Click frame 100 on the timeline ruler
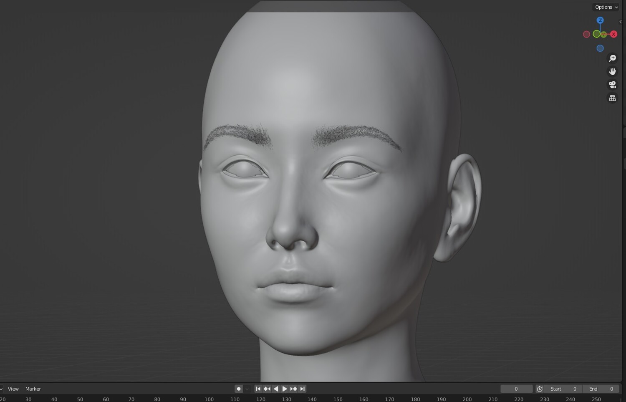The height and width of the screenshot is (402, 626). [209, 399]
